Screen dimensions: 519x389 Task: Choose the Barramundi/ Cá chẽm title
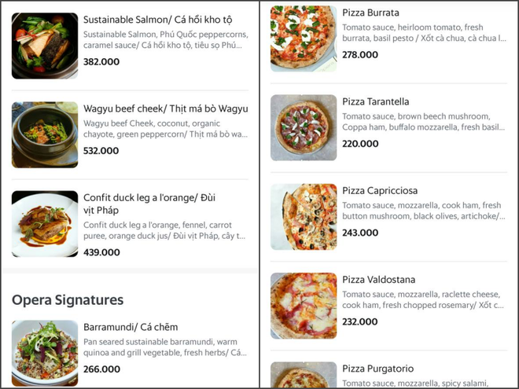coord(131,327)
